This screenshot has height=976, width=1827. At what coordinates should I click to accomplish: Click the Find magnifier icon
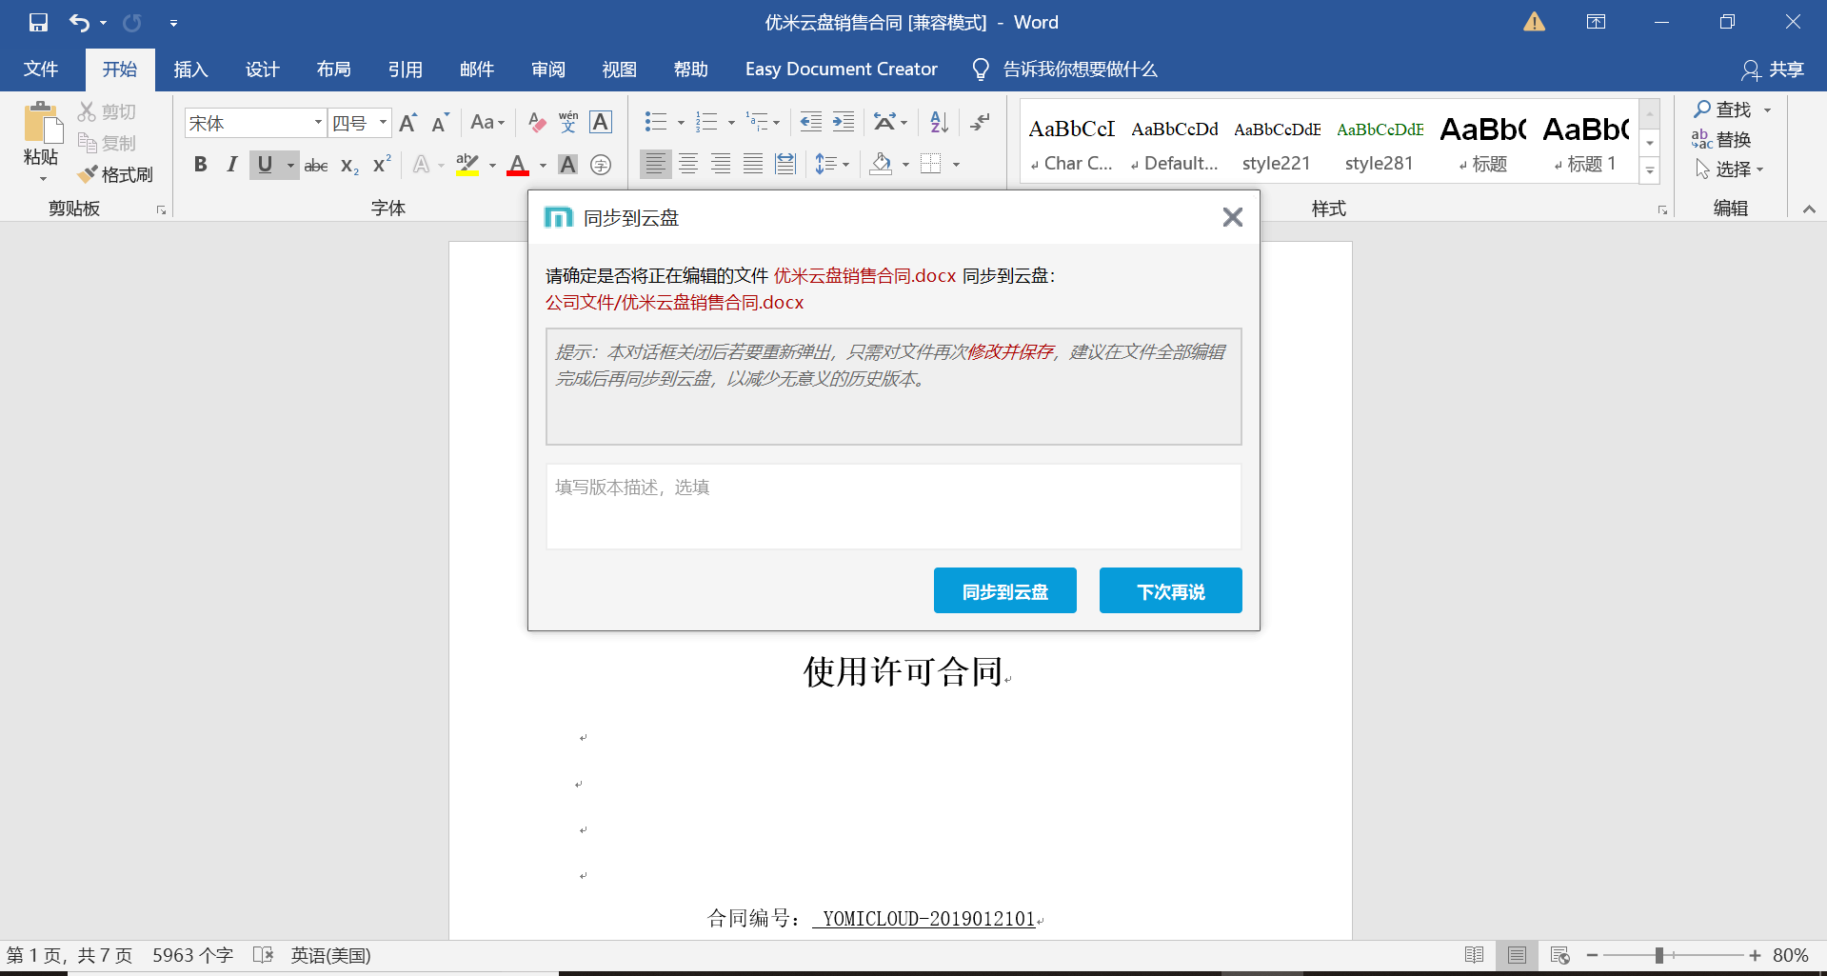click(x=1702, y=110)
